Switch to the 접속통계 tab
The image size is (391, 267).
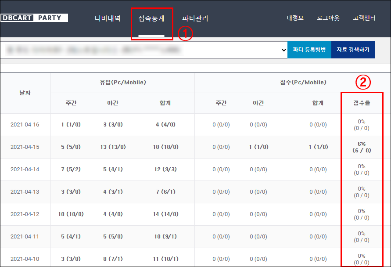pos(151,18)
